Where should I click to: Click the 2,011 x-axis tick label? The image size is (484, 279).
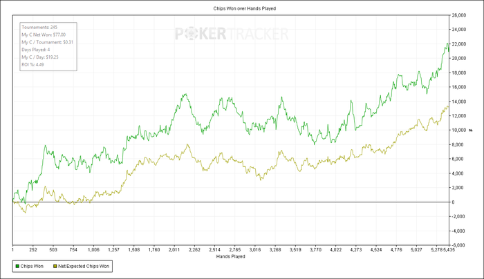coord(174,250)
